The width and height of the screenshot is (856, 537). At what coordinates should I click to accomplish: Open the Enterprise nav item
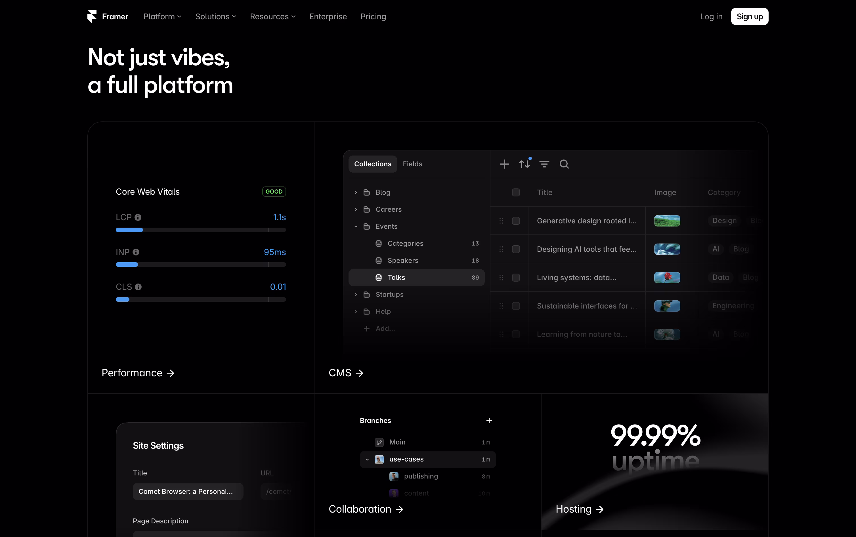pos(328,16)
